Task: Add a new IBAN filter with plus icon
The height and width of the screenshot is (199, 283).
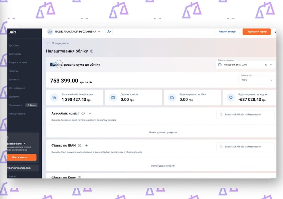Action: click(x=86, y=146)
